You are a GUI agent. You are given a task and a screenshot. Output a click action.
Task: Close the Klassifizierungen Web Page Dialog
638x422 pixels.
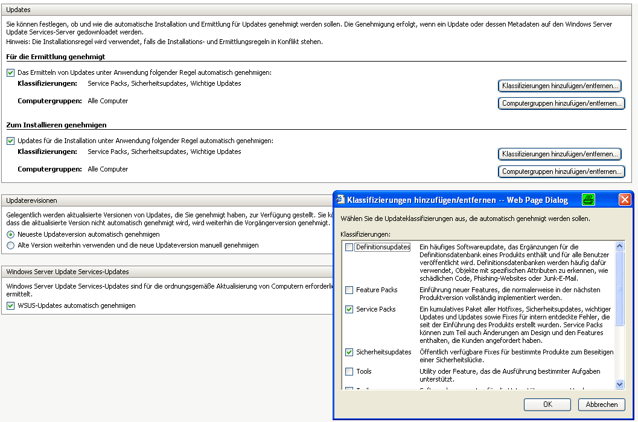[x=625, y=199]
